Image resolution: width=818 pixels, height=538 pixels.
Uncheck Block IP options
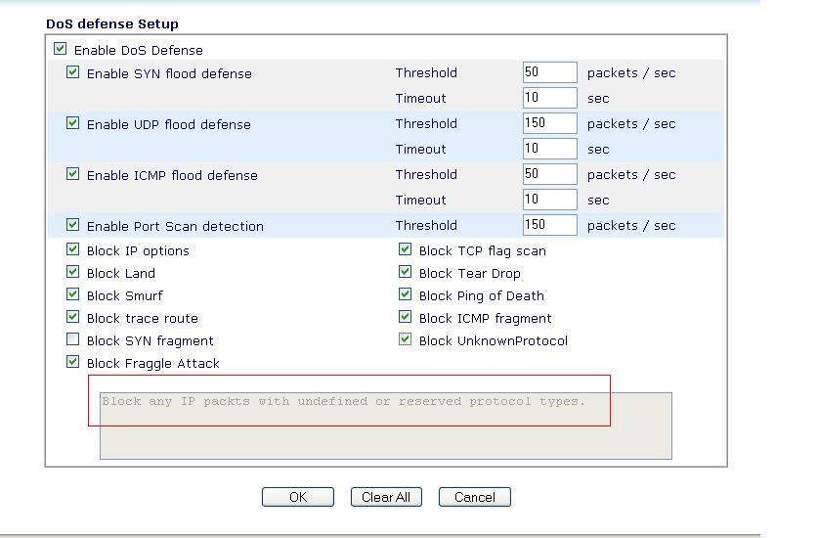73,249
